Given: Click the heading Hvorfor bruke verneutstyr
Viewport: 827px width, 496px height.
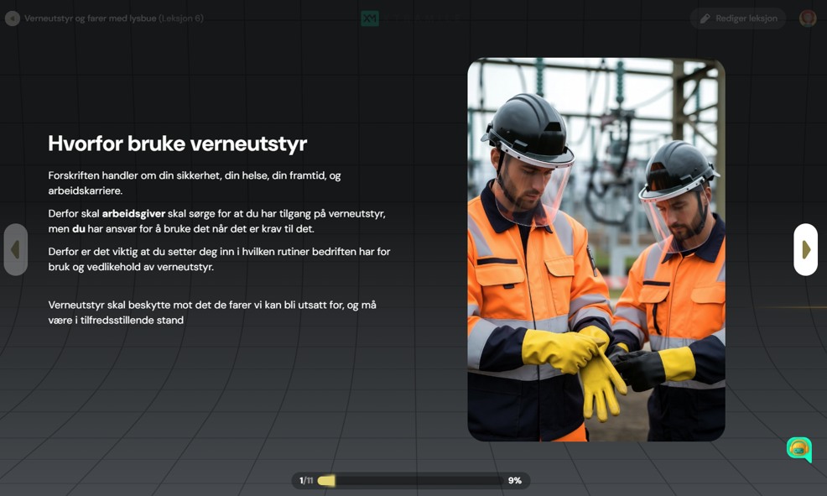Looking at the screenshot, I should (x=177, y=144).
